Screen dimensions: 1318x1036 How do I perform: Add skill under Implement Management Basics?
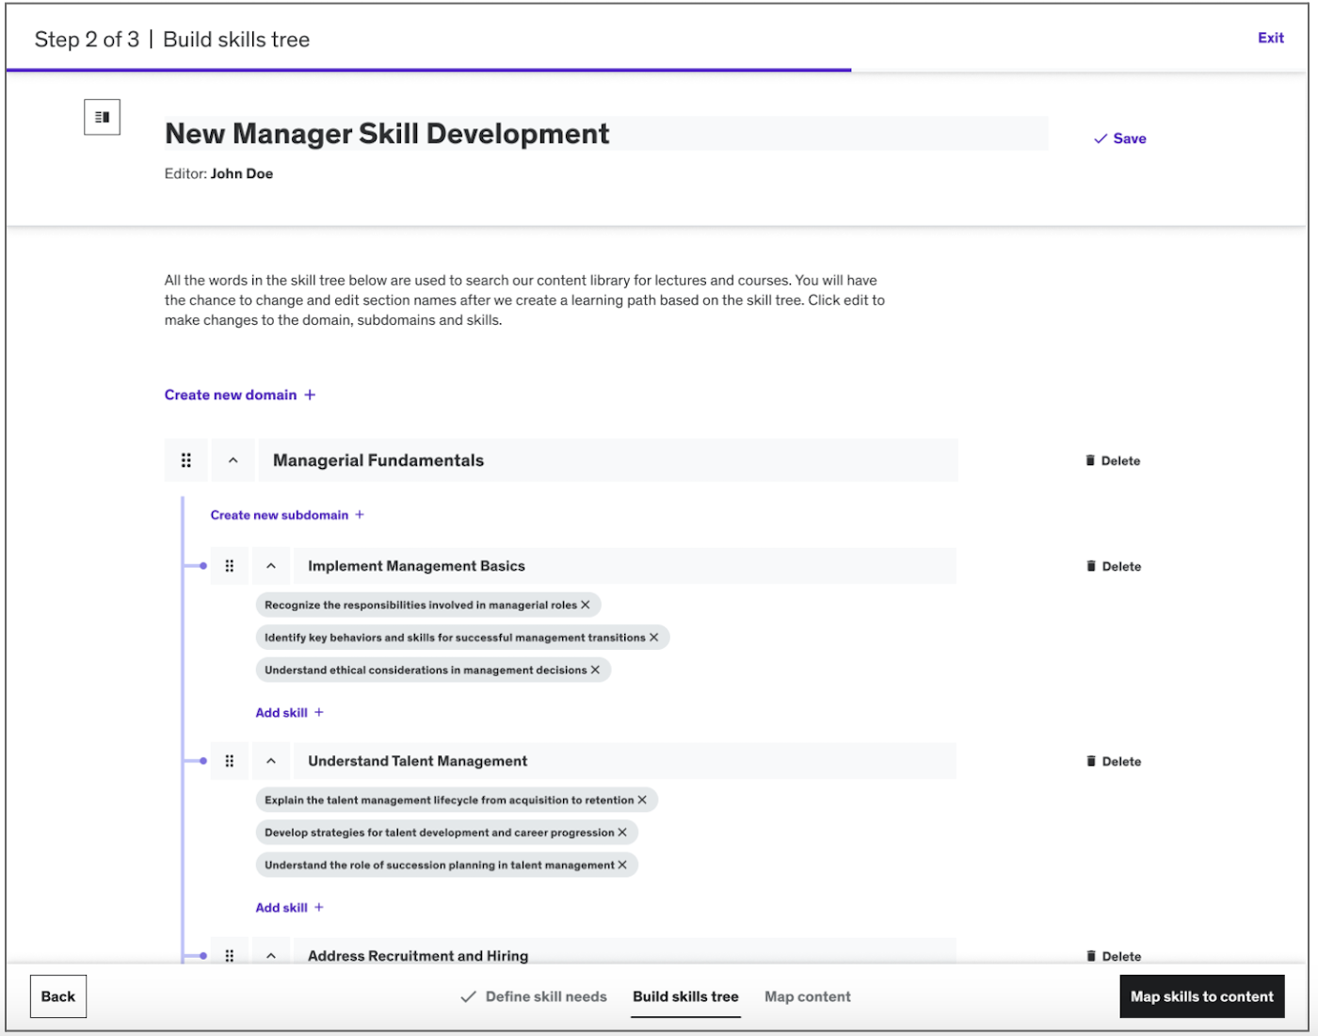pyautogui.click(x=289, y=713)
